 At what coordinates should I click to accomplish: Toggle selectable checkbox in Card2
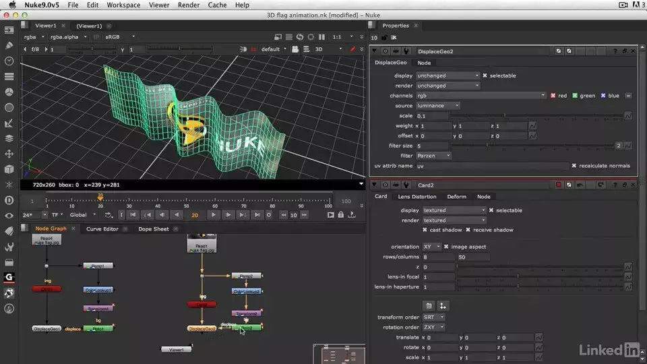(491, 210)
